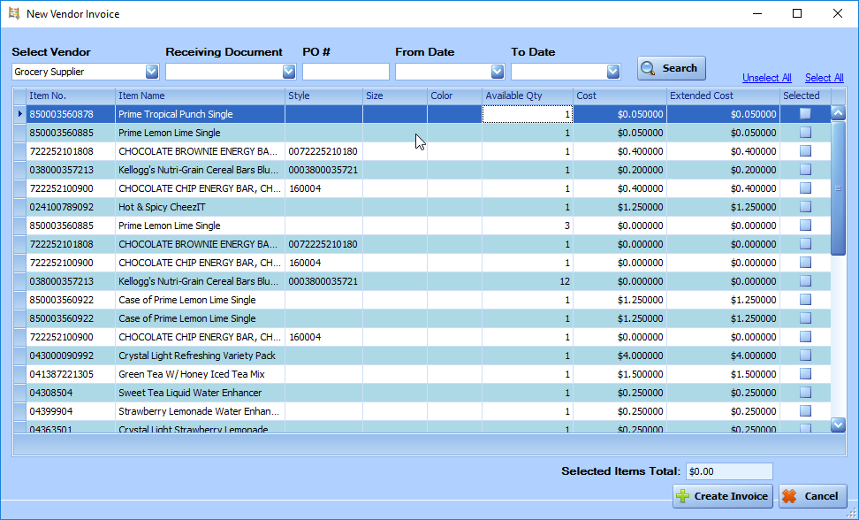
Task: Select checkbox for Crystal Light Refreshing Variety Pack
Action: click(x=805, y=356)
